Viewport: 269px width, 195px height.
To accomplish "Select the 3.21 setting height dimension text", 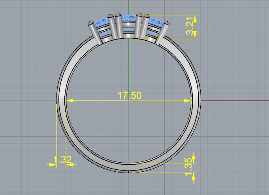I will click(190, 26).
